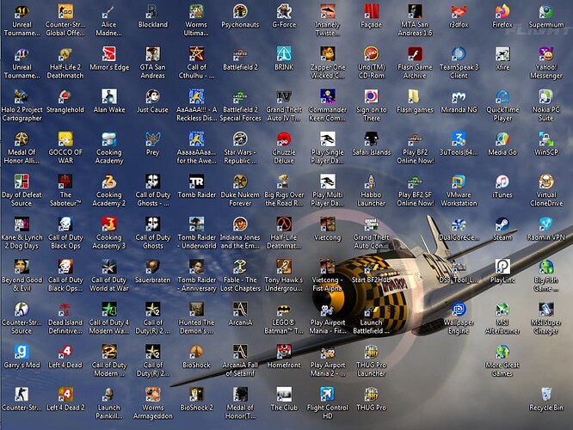The height and width of the screenshot is (430, 573).
Task: Launch the BioShock 2 icon
Action: click(196, 400)
